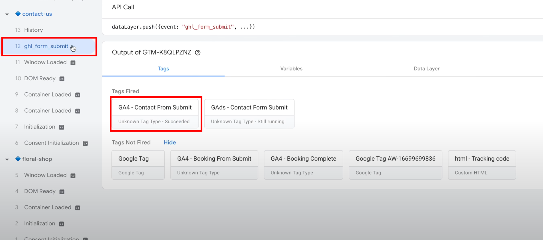
Task: Open GAds - Contact Form Submit tag card
Action: (249, 113)
